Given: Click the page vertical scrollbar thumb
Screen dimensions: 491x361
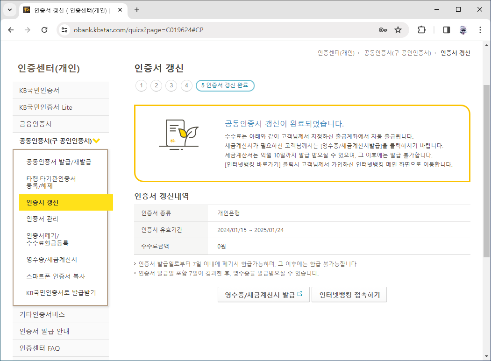Looking at the screenshot, I should coord(486,170).
